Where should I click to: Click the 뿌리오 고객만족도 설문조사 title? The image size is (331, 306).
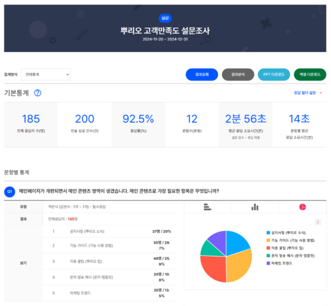click(x=165, y=31)
